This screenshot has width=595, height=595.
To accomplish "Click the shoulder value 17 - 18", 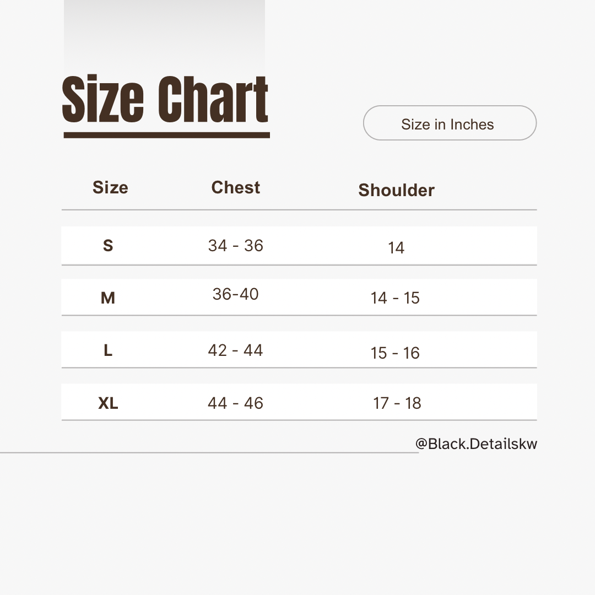I will click(397, 403).
